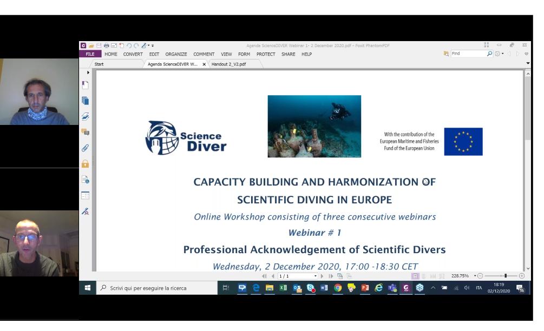Adjust the zoom slider handle

coord(506,276)
